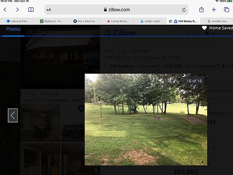Show previous photo with left arrow
Viewport: 233px width, 175px height.
coord(13,115)
